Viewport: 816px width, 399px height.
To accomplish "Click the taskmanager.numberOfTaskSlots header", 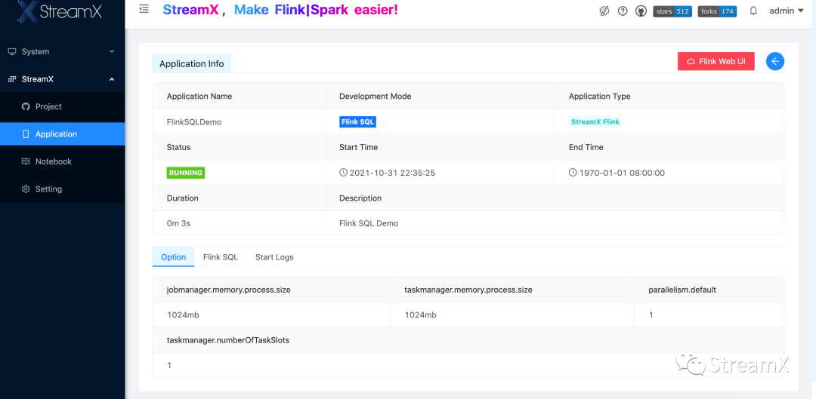I will [x=228, y=340].
